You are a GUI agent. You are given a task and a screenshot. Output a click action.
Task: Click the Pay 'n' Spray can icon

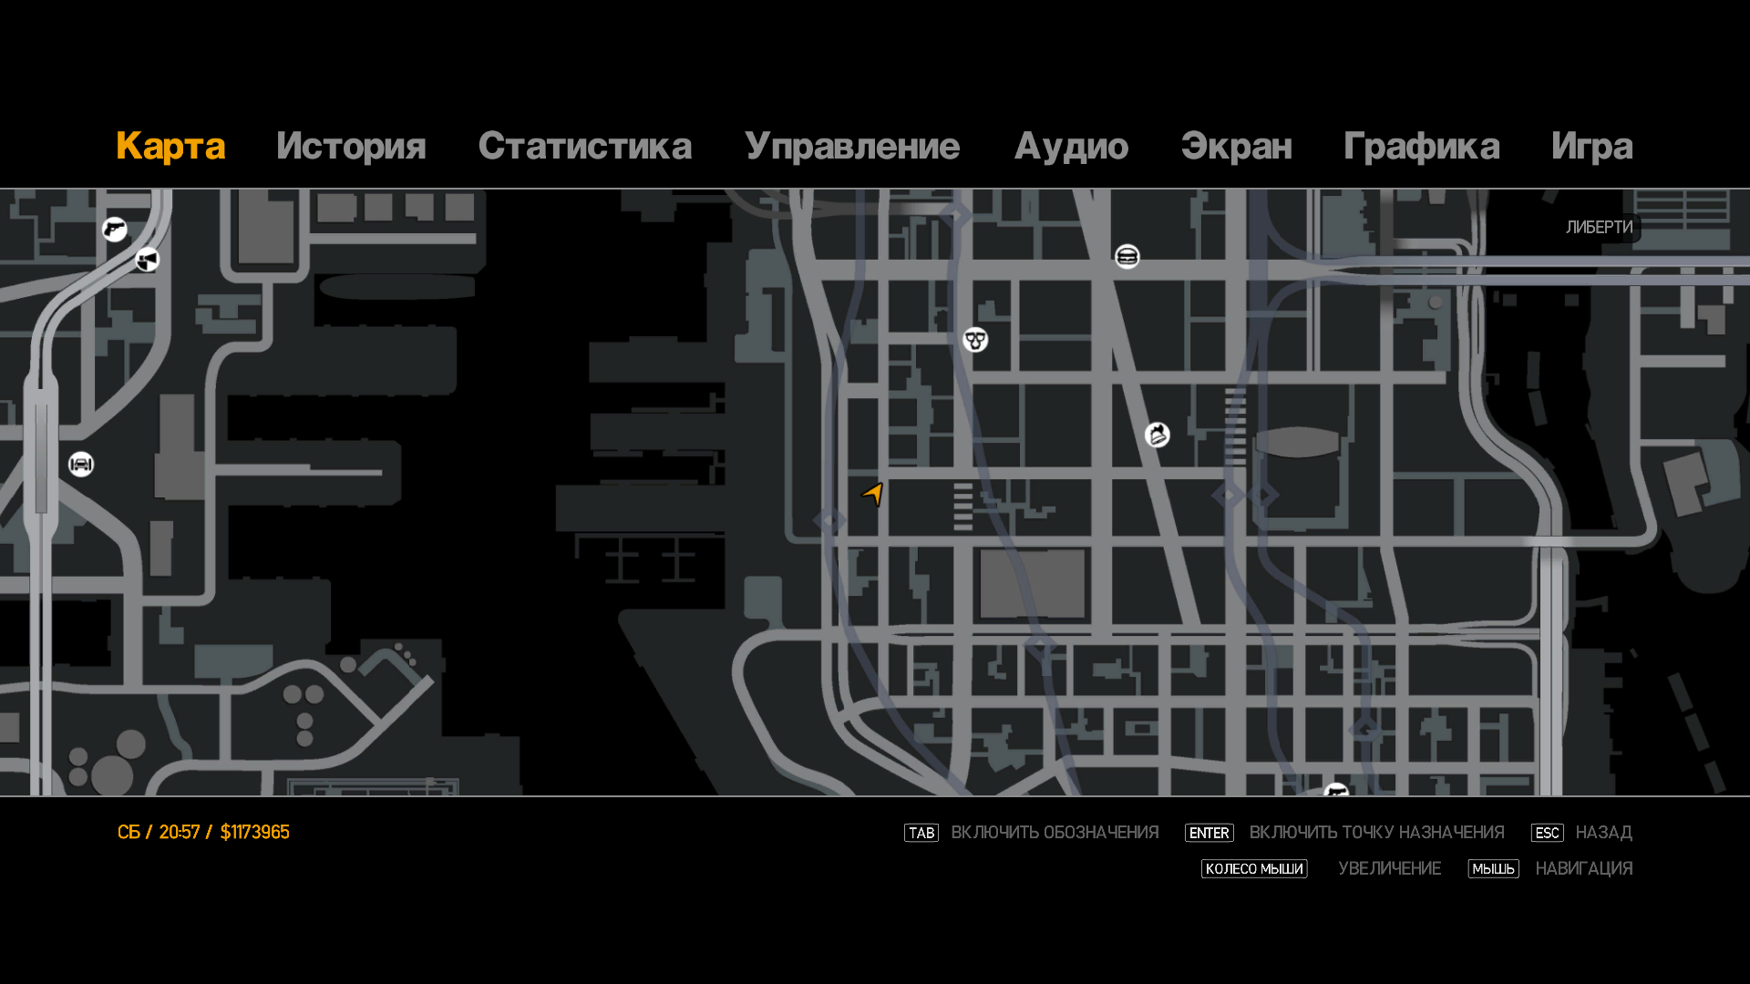tap(147, 261)
